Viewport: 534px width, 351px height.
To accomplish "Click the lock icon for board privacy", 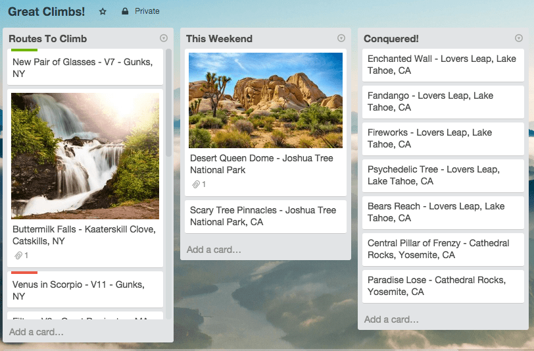I will (x=125, y=11).
